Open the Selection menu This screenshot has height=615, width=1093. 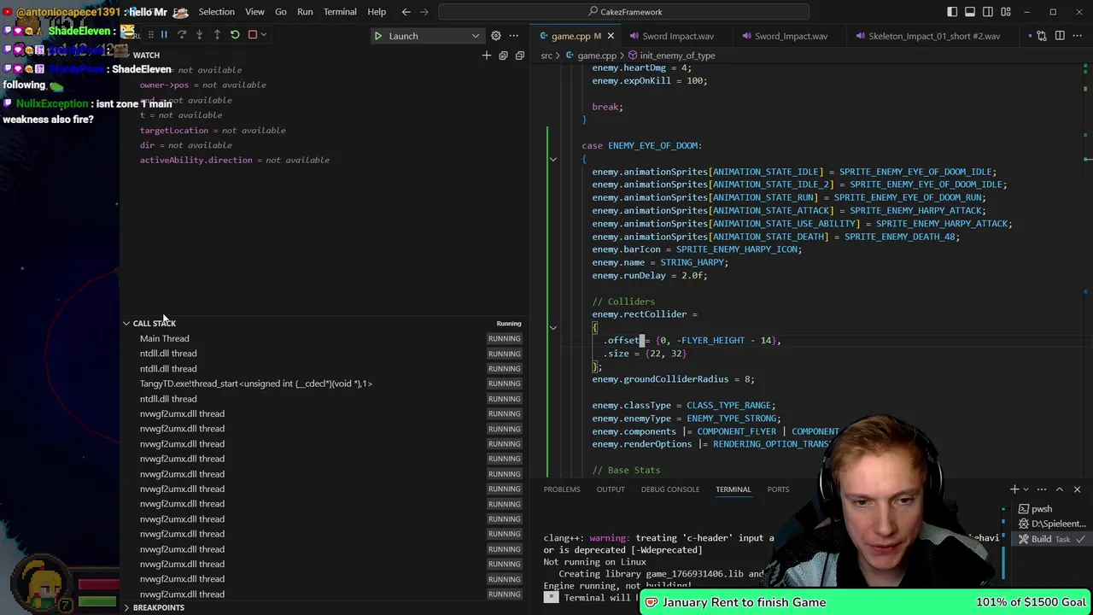(x=216, y=12)
